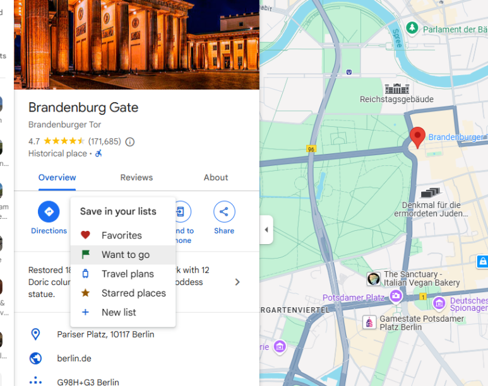Click the Reichstagsgebäude map label
The height and width of the screenshot is (386, 488).
pyautogui.click(x=396, y=99)
